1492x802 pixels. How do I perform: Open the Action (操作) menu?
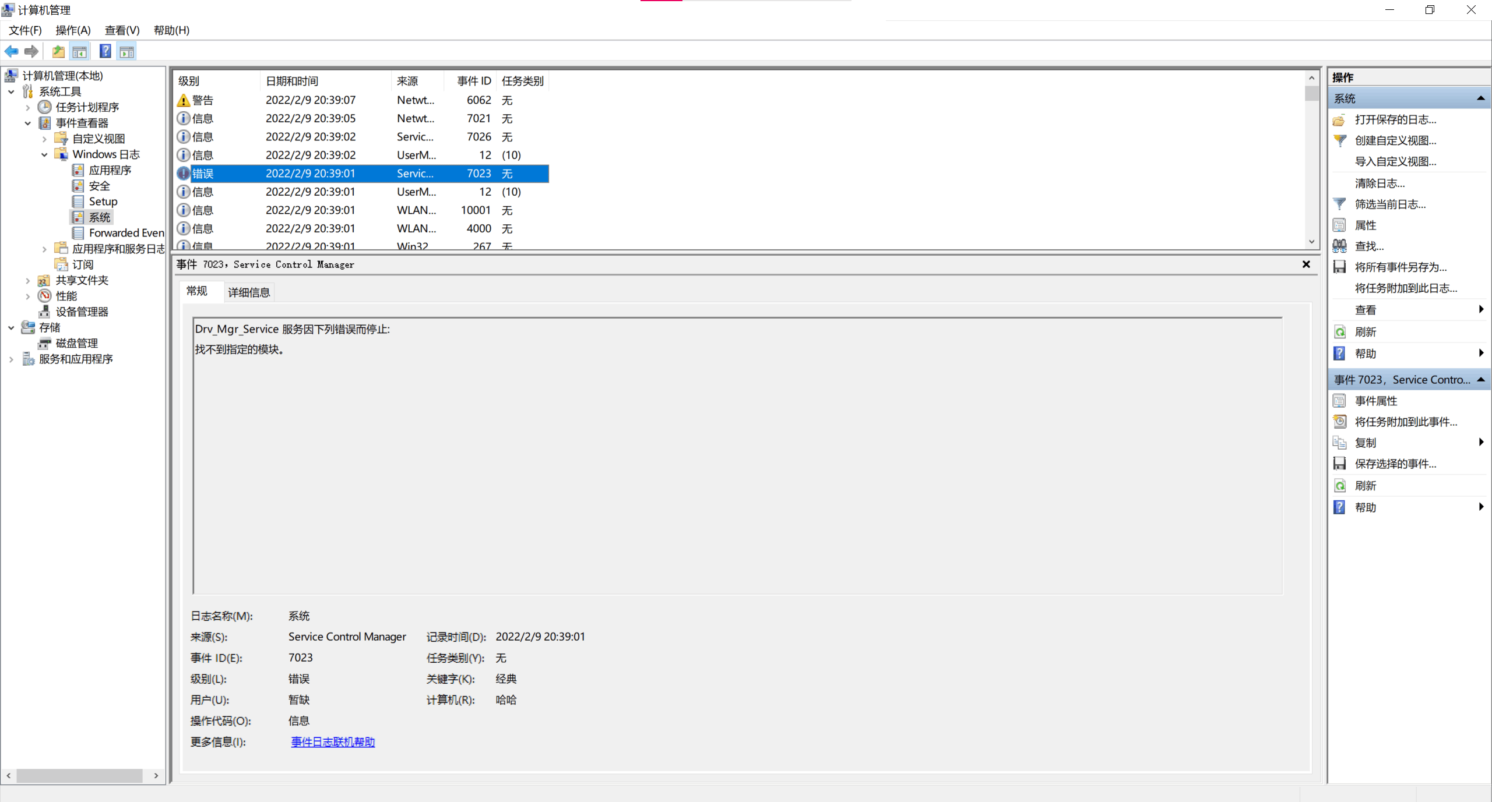coord(73,30)
